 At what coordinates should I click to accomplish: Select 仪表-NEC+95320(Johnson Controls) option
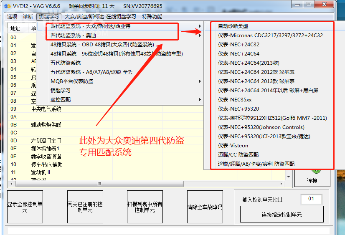(x=261, y=127)
